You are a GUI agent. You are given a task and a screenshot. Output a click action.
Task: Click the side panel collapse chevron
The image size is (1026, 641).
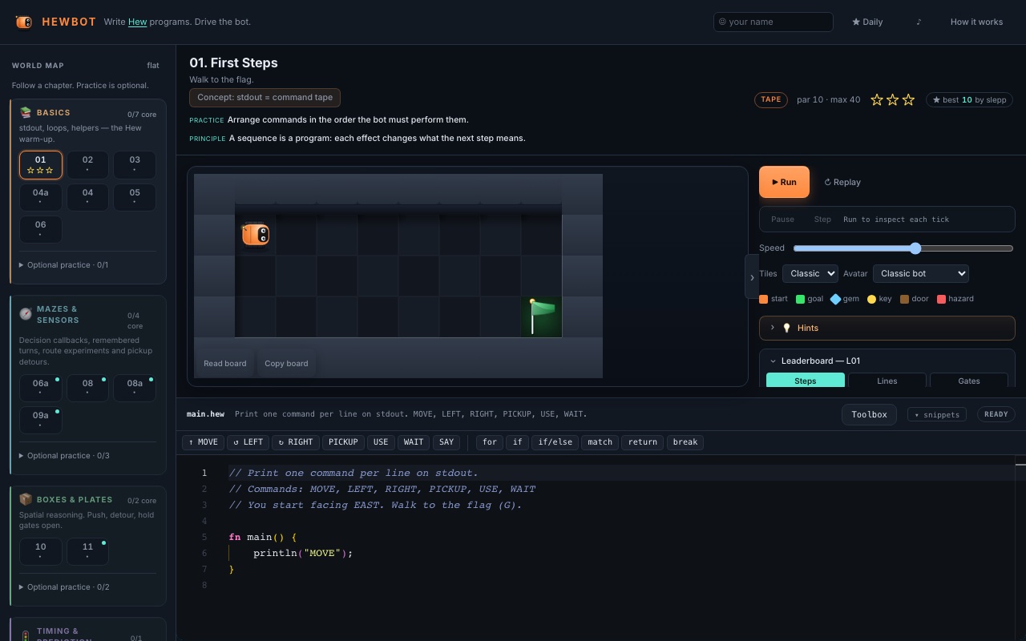point(752,277)
